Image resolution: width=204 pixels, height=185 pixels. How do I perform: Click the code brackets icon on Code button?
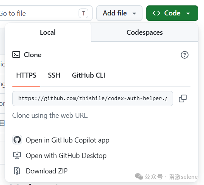click(156, 13)
